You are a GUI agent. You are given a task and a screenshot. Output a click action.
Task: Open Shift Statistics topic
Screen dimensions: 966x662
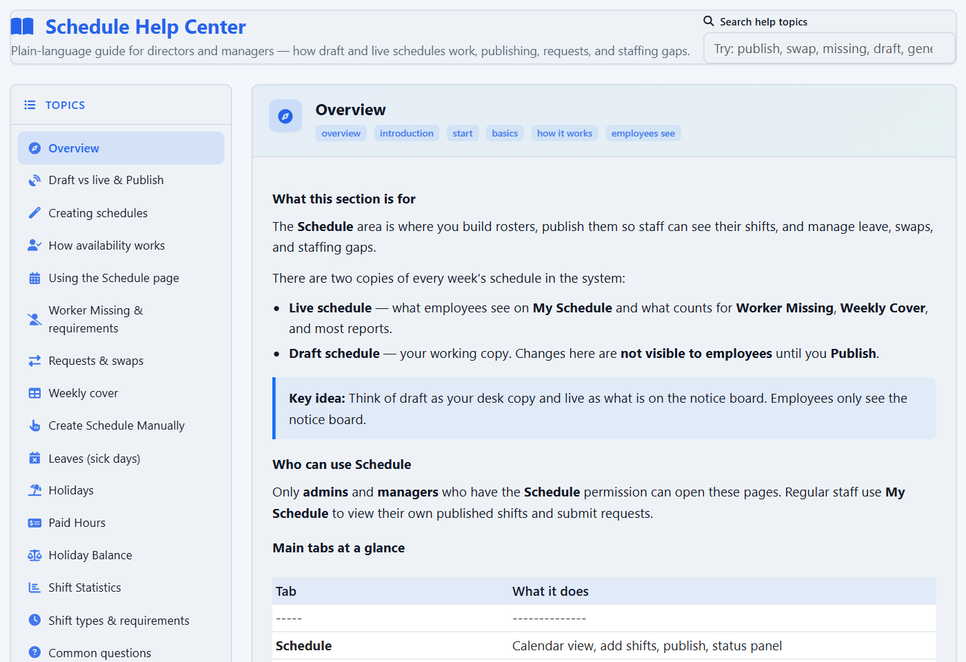121,588
